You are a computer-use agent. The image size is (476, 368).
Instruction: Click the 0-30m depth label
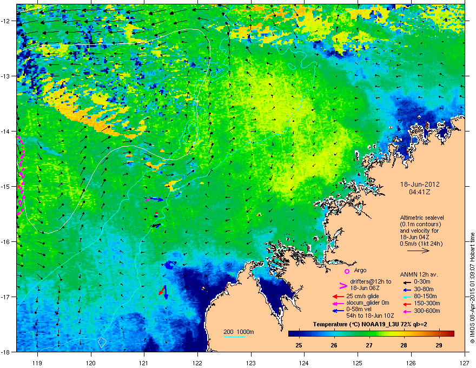pyautogui.click(x=422, y=282)
